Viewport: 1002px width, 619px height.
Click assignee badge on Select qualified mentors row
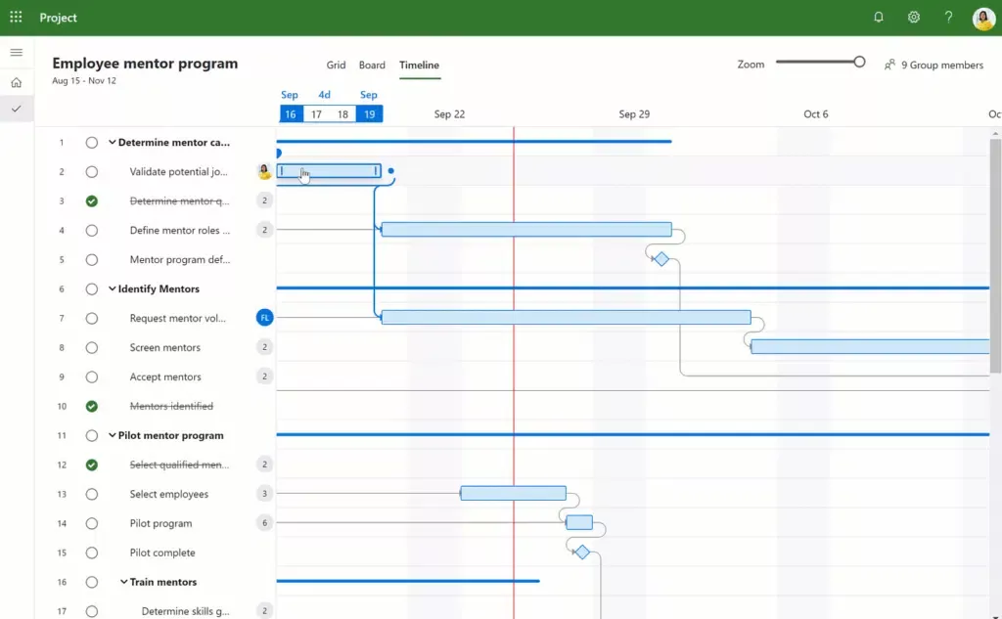coord(264,464)
